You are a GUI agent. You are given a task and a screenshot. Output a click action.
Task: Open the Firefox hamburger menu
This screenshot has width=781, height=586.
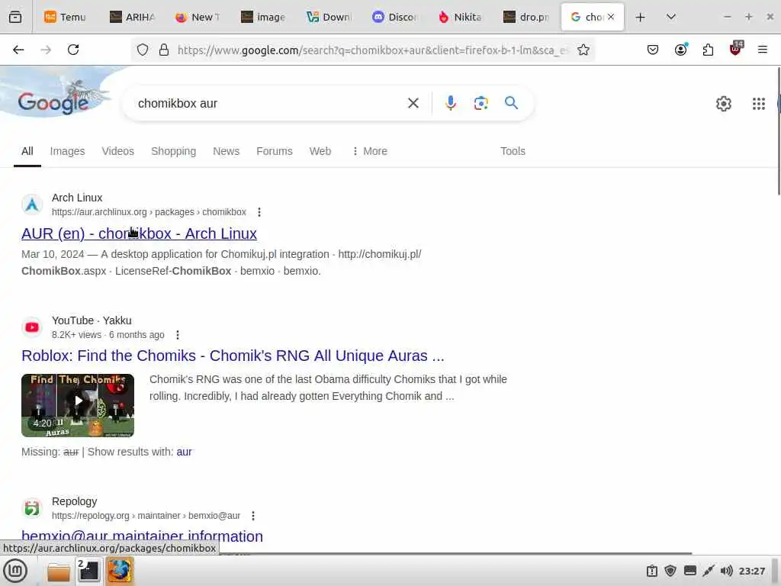pyautogui.click(x=762, y=50)
